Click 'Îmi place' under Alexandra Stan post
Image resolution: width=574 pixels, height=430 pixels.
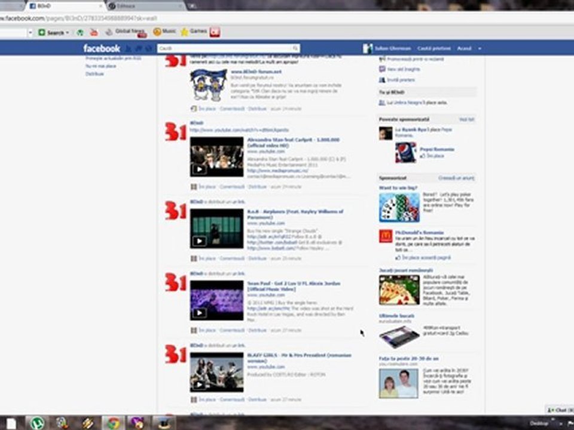point(207,187)
